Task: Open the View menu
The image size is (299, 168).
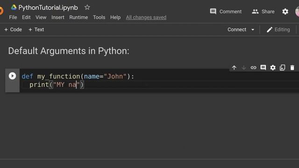Action: pos(41,17)
